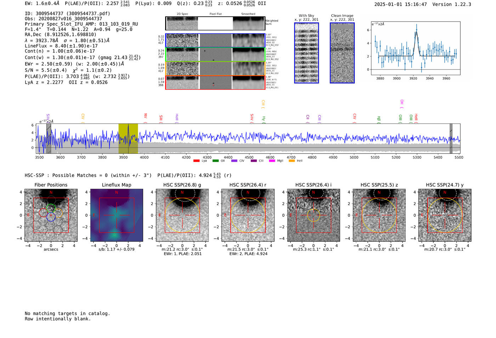Click the HSC-SSP : Possible Matches heading

click(88, 175)
